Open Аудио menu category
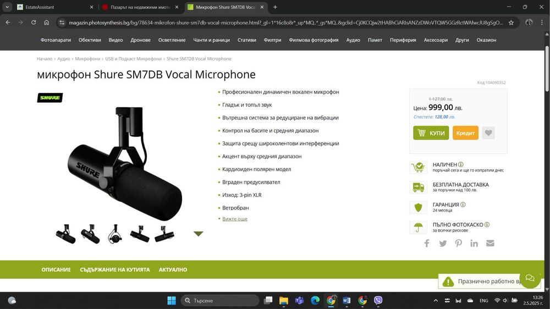Image resolution: width=550 pixels, height=309 pixels. click(353, 40)
